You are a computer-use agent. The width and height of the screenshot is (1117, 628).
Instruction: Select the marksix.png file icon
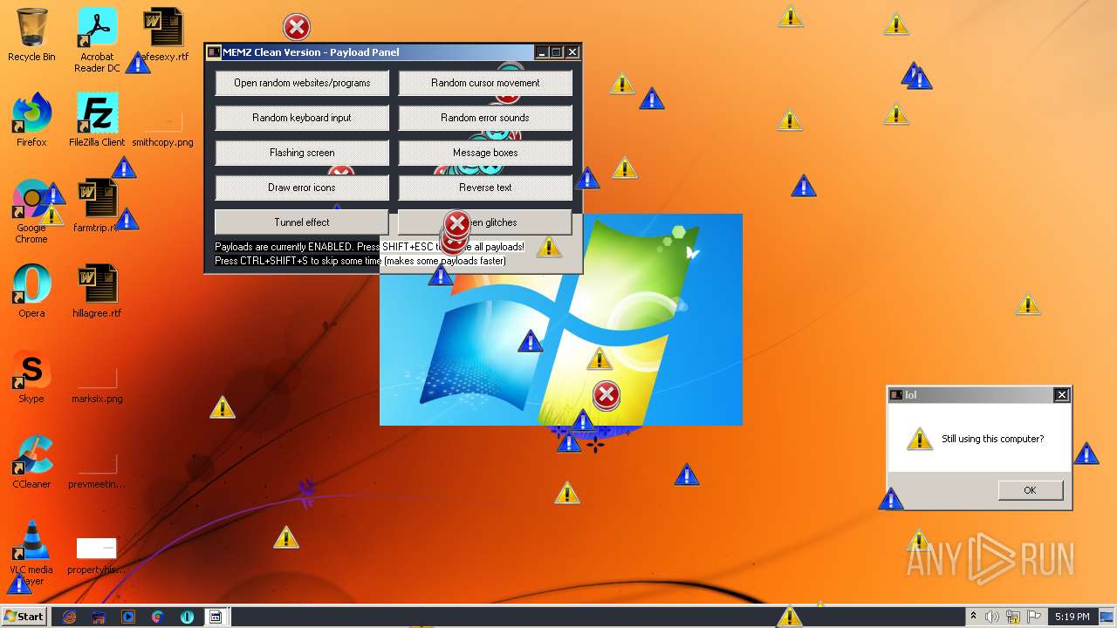click(x=97, y=384)
